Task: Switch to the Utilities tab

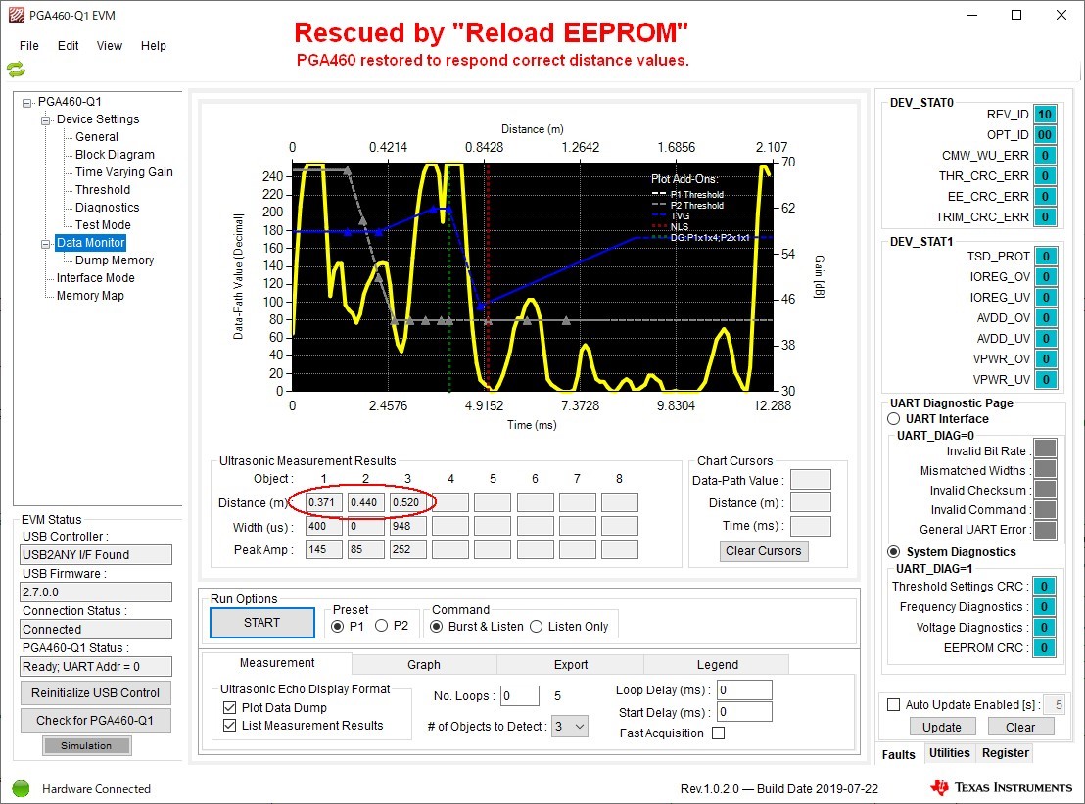Action: pos(950,753)
